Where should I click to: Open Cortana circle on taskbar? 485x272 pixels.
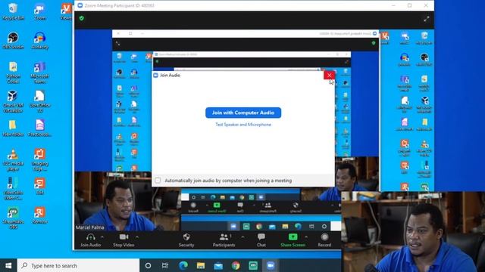point(149,265)
